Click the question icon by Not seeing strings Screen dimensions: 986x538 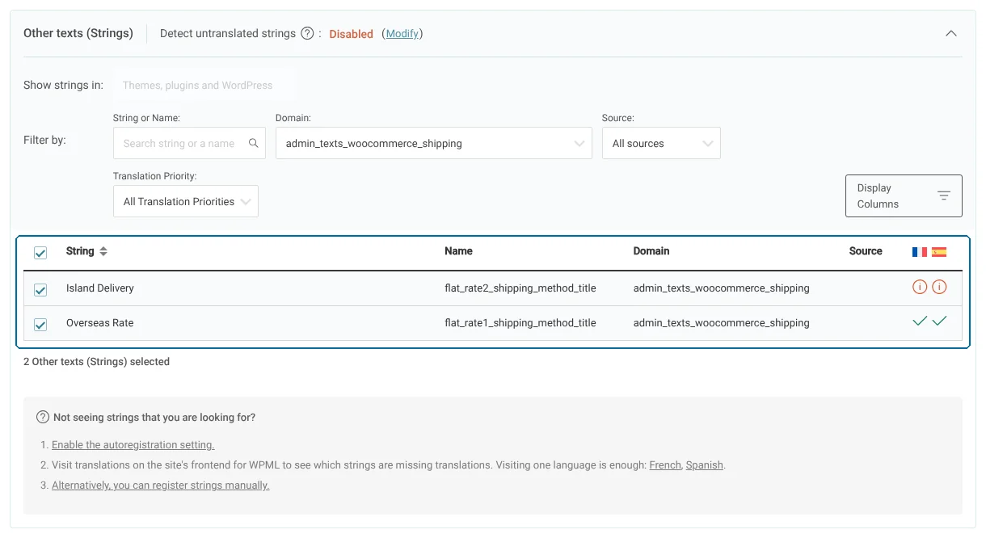tap(43, 417)
